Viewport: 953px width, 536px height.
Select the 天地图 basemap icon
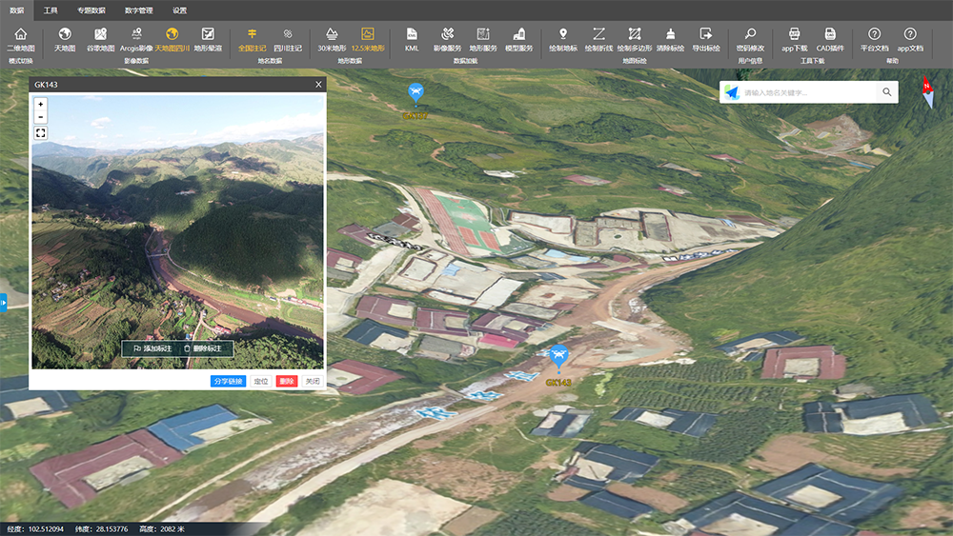(65, 38)
